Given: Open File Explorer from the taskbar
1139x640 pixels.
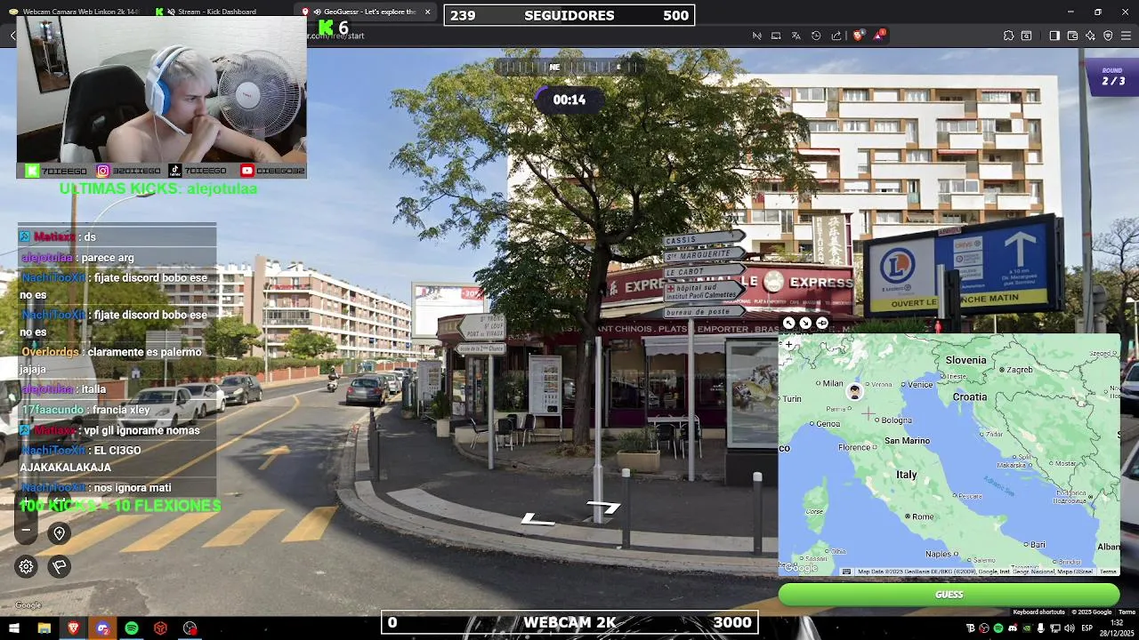Looking at the screenshot, I should pyautogui.click(x=44, y=628).
